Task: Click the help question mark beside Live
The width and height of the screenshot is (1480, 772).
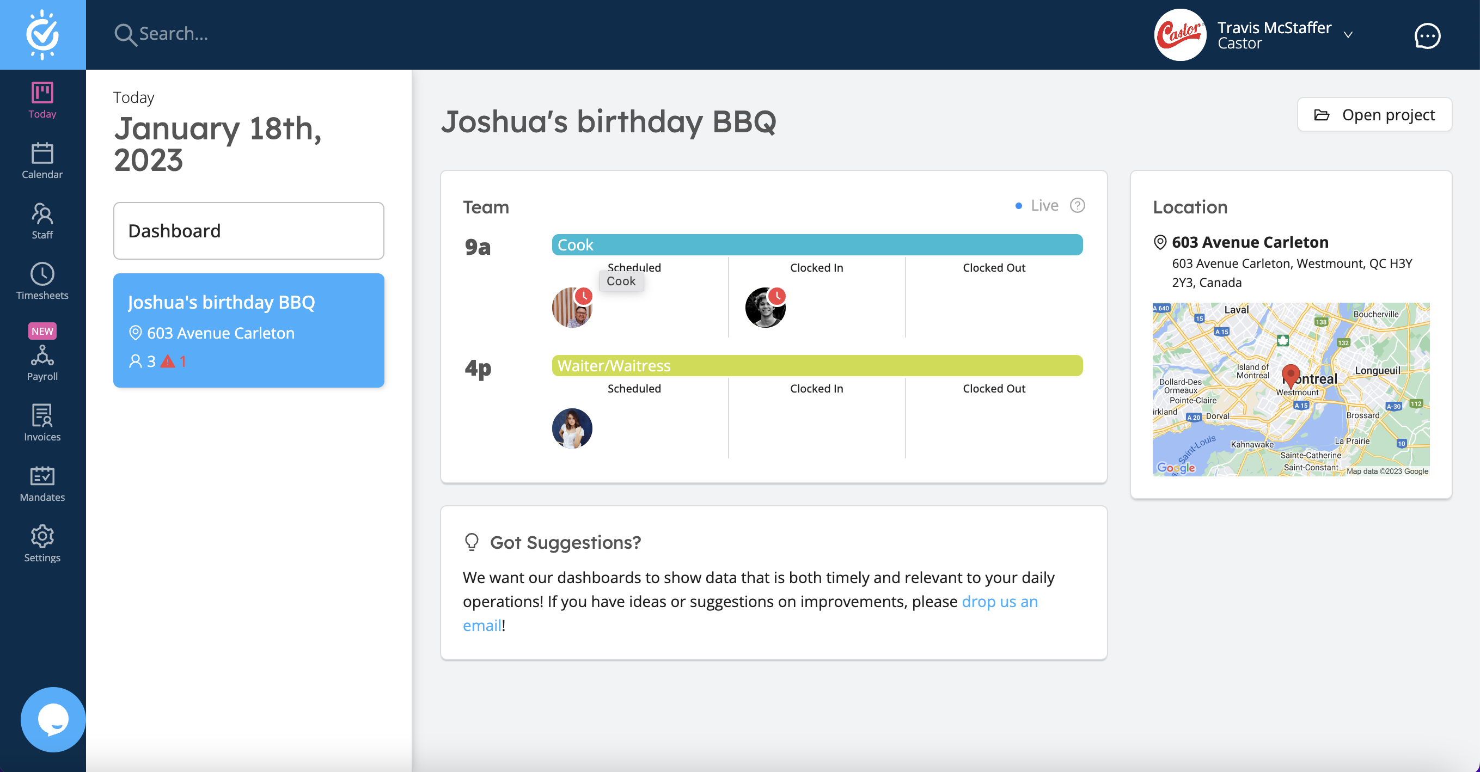Action: [x=1077, y=205]
